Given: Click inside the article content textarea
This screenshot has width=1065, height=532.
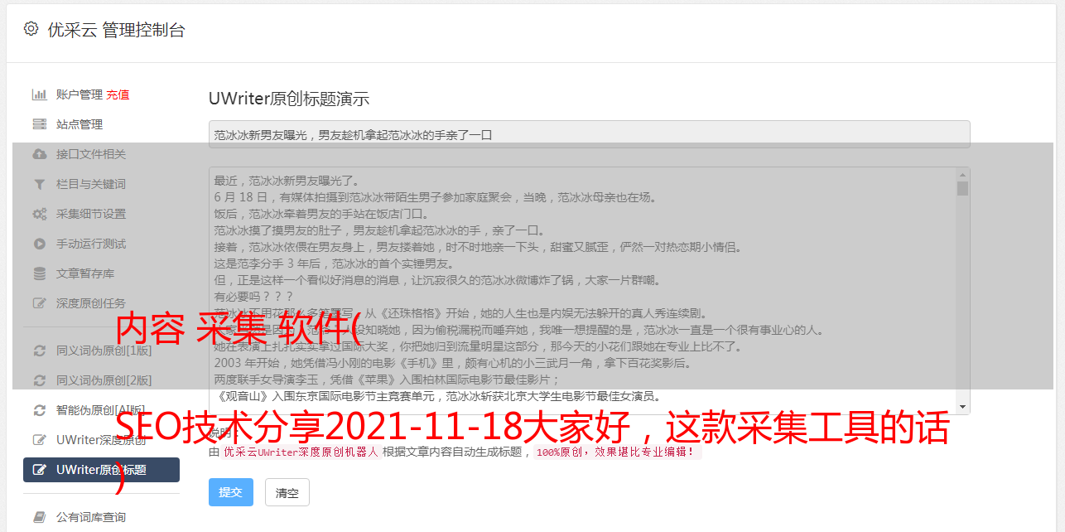Looking at the screenshot, I should point(583,291).
